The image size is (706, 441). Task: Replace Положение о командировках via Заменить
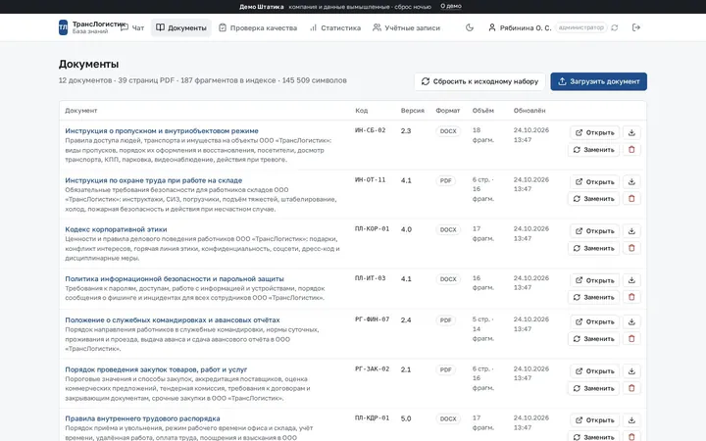point(594,338)
